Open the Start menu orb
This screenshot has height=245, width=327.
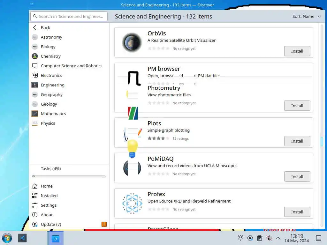coord(7,238)
